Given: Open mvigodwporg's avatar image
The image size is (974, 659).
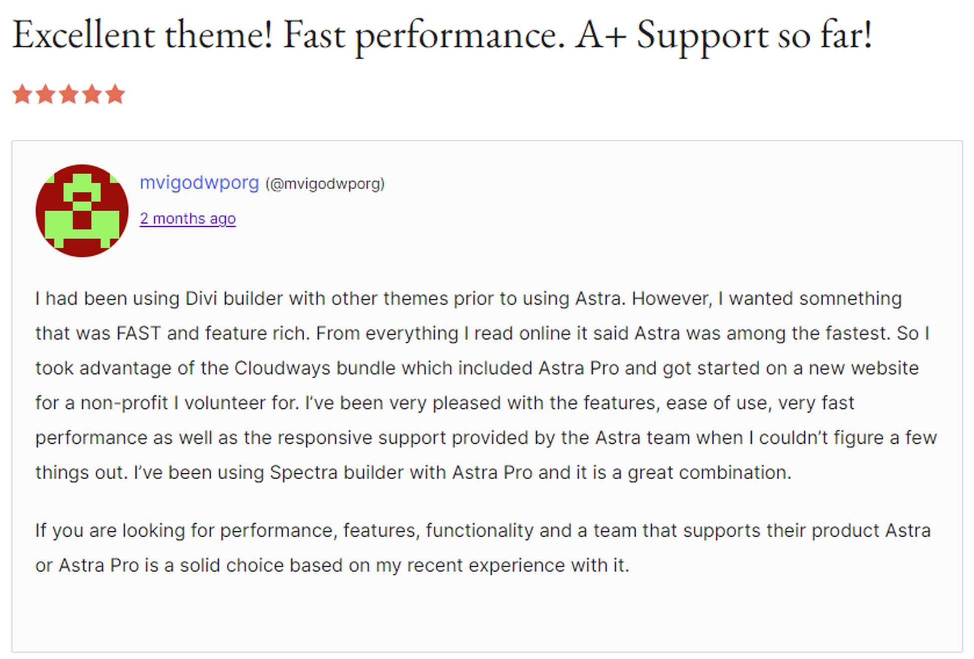Looking at the screenshot, I should point(82,211).
